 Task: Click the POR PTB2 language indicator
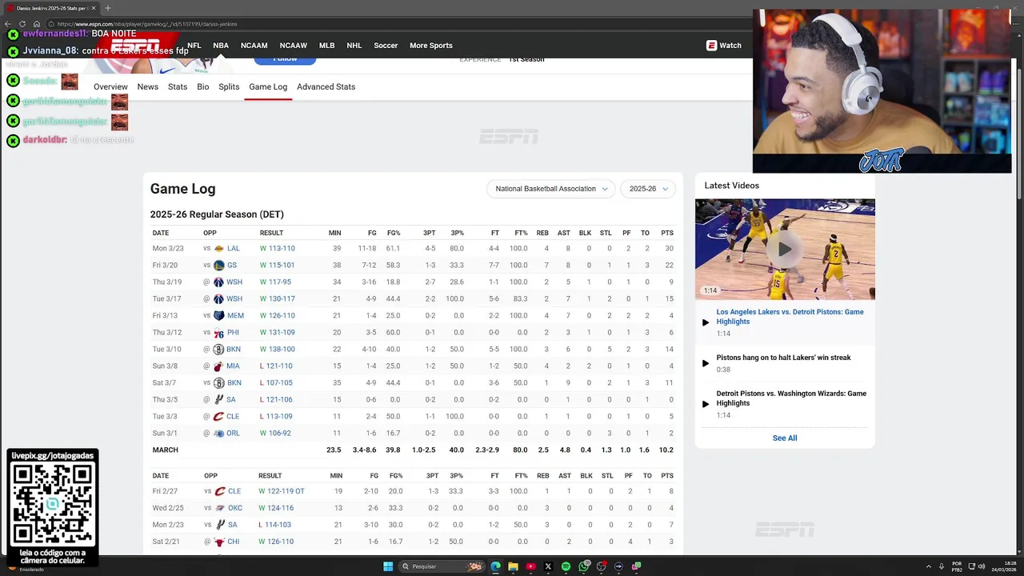point(957,566)
